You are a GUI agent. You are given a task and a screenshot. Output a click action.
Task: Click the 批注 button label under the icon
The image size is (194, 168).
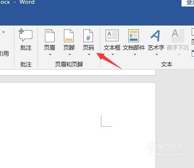tap(26, 48)
